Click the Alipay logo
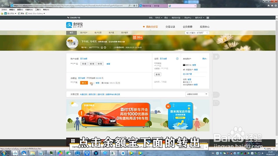The image size is (278, 156). click(x=74, y=25)
